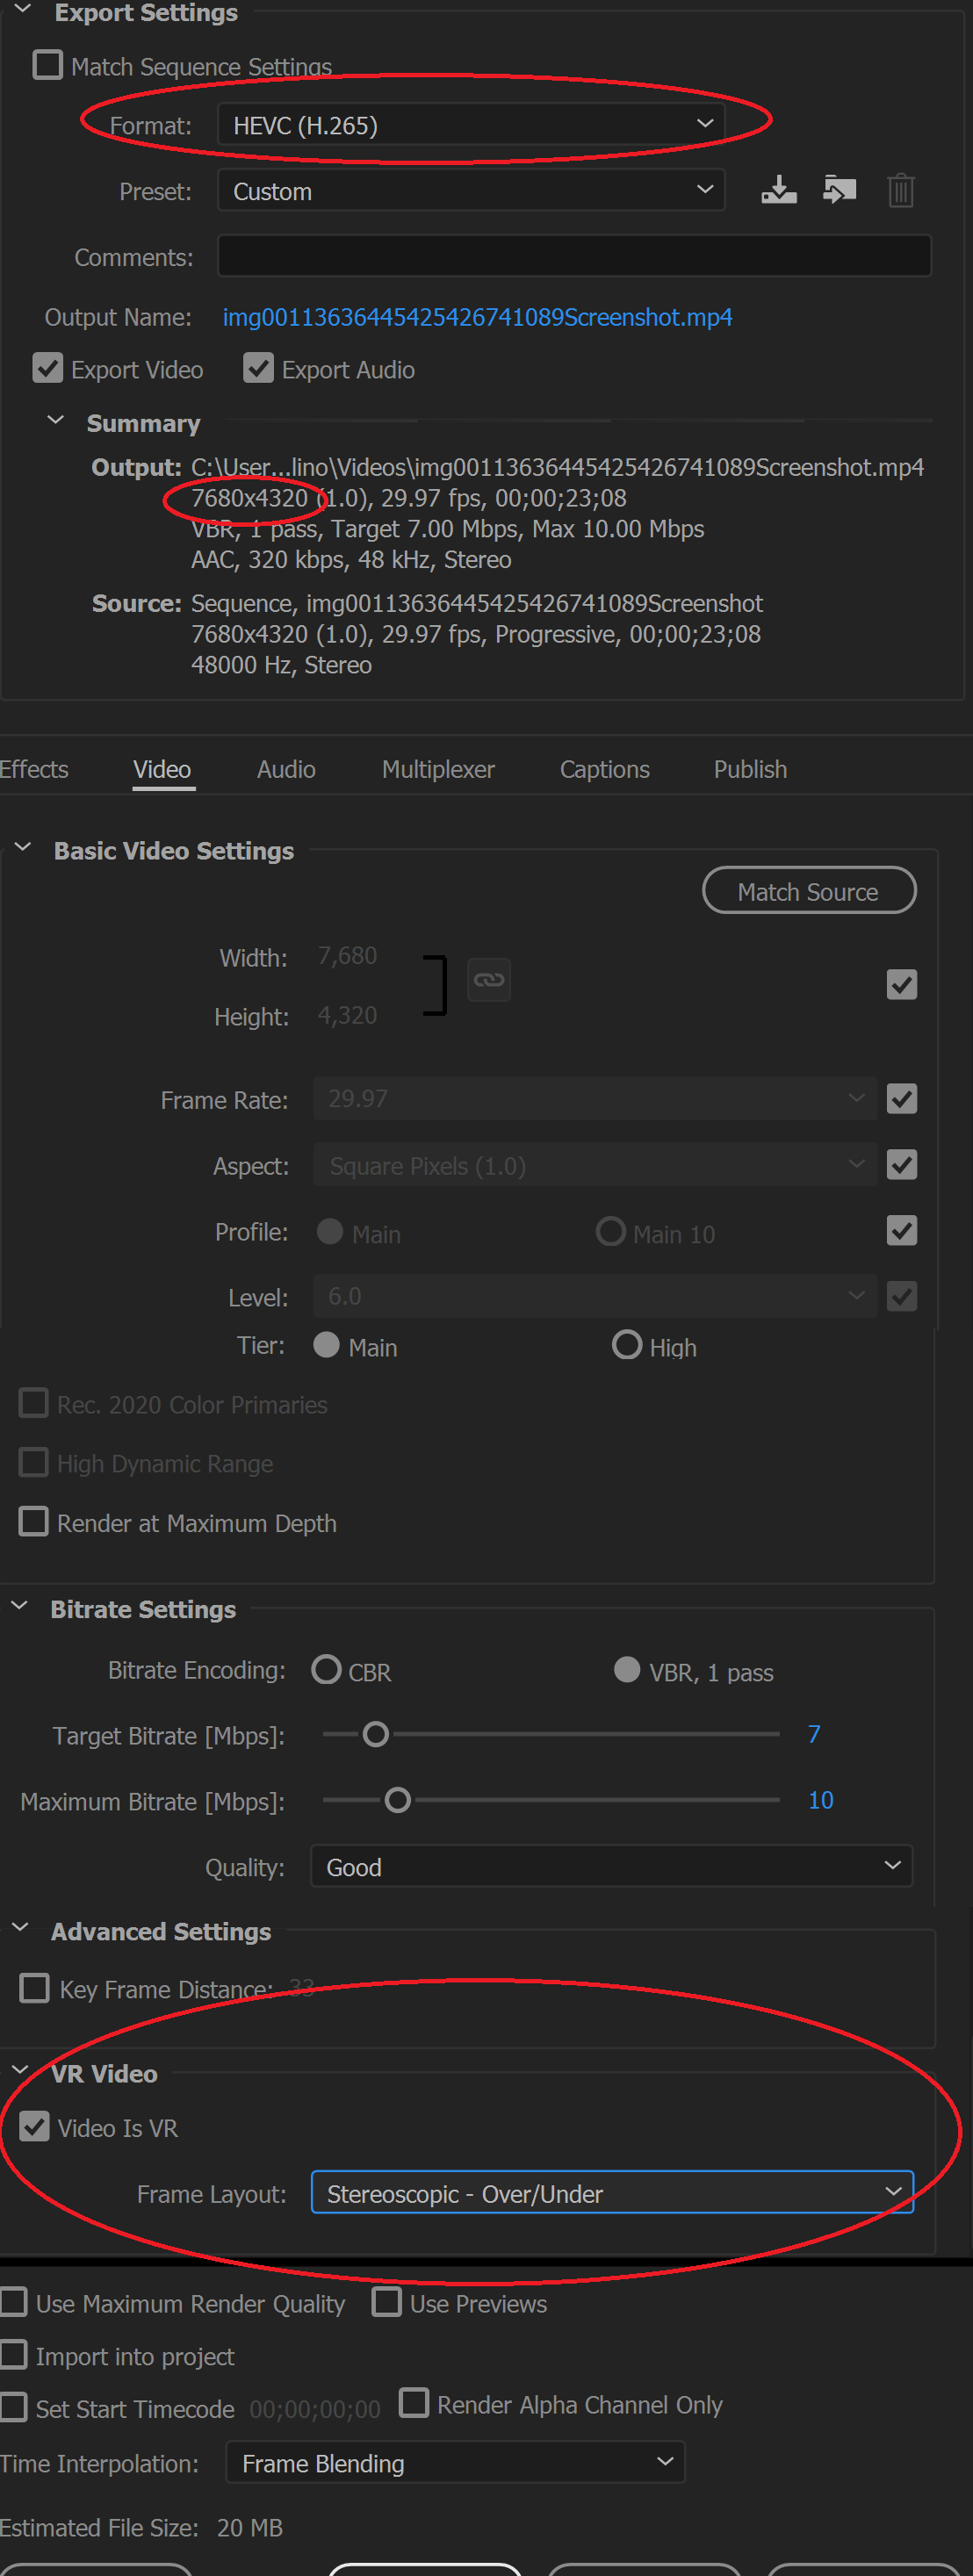Click the Import Preset icon
Image resolution: width=973 pixels, height=2576 pixels.
pos(839,190)
